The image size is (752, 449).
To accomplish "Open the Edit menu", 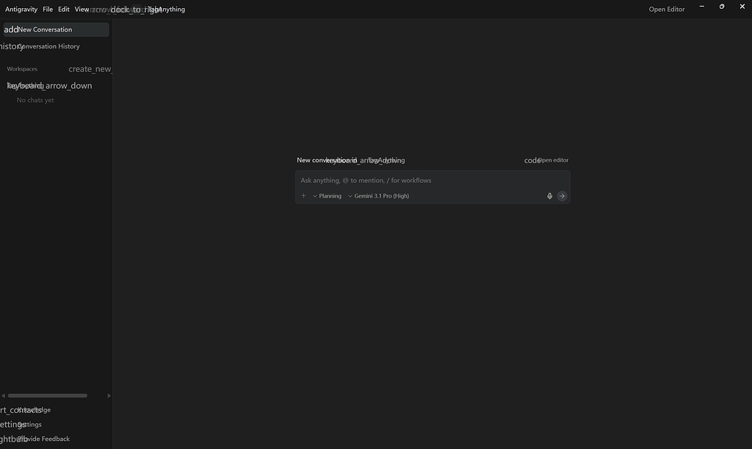I will click(64, 9).
